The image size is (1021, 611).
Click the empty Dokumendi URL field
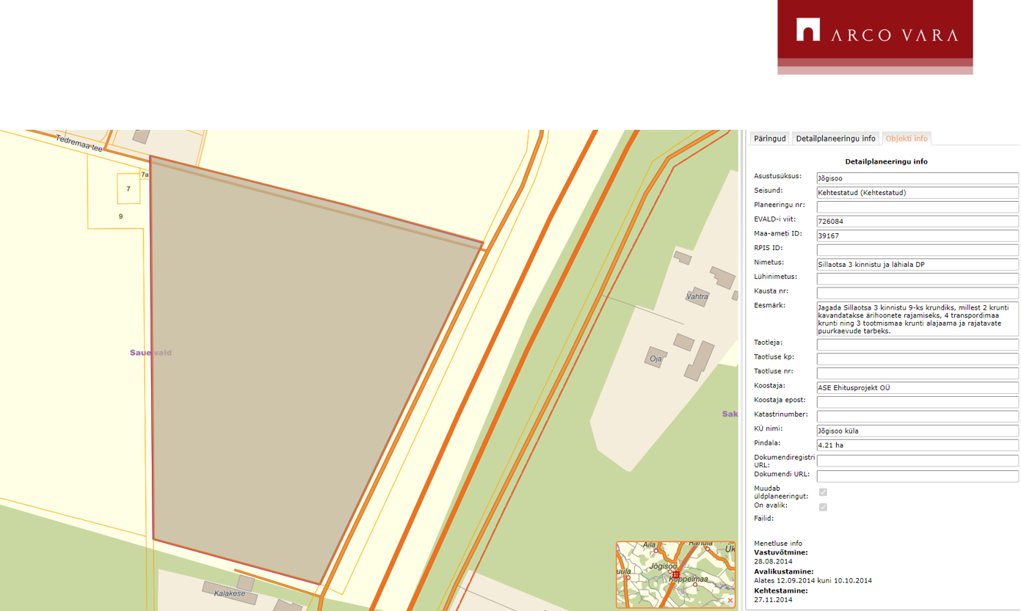coord(918,477)
